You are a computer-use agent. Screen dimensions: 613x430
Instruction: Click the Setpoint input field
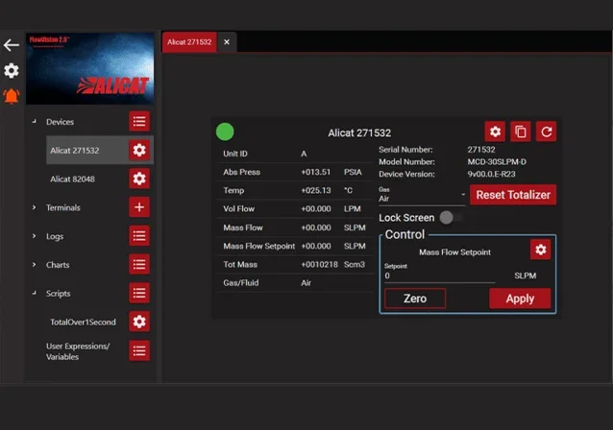437,275
